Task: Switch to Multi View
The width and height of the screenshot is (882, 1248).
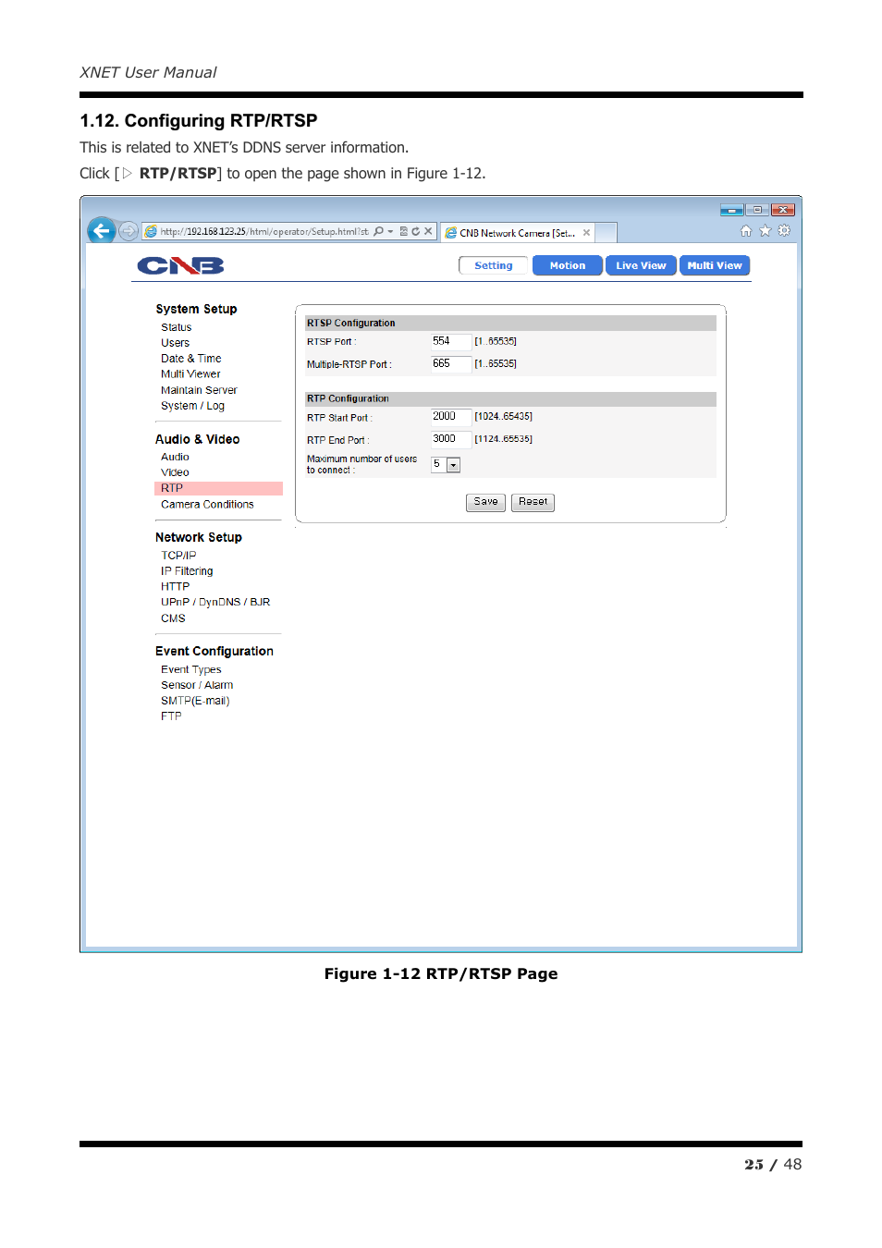Action: pyautogui.click(x=715, y=265)
